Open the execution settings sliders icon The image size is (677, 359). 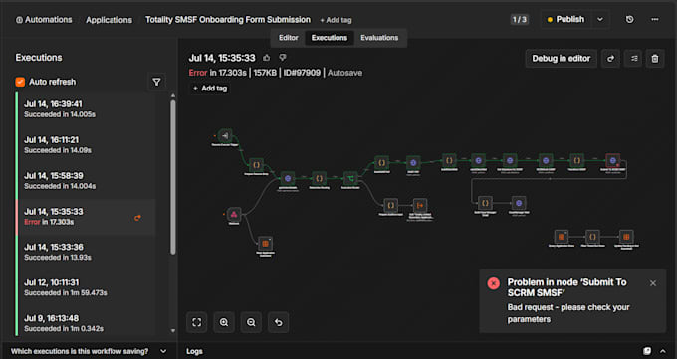tap(634, 59)
